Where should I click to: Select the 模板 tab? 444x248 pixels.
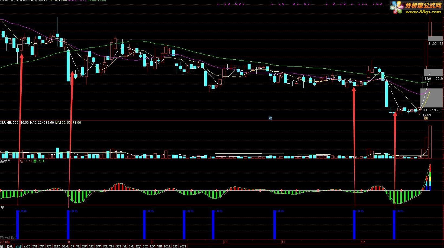tap(10, 246)
